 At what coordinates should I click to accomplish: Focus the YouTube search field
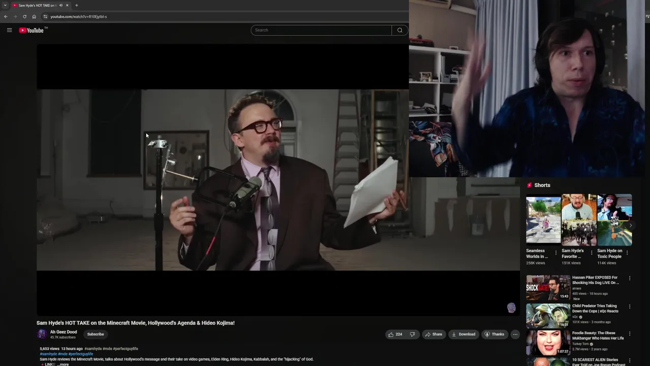tap(321, 30)
